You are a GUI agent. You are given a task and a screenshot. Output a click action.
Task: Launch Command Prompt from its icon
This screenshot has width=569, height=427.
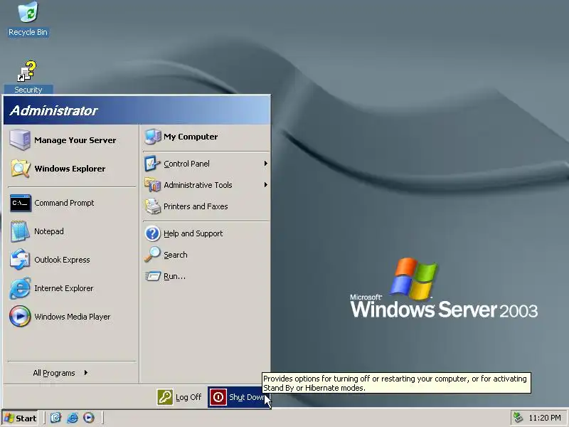coord(21,203)
